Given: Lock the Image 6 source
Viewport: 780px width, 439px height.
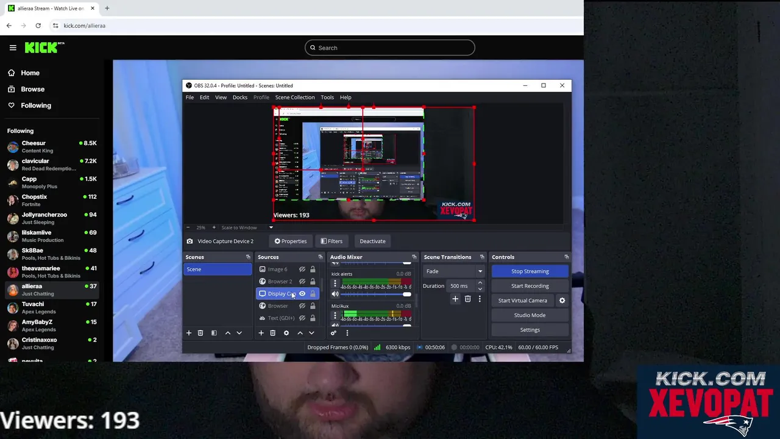Looking at the screenshot, I should [x=313, y=269].
